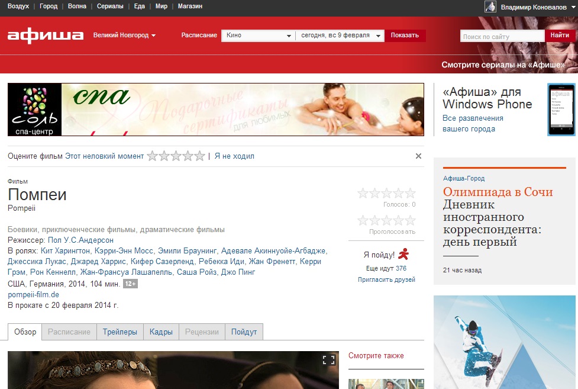Focus the Поиск по сайту field
The width and height of the screenshot is (578, 389).
502,36
